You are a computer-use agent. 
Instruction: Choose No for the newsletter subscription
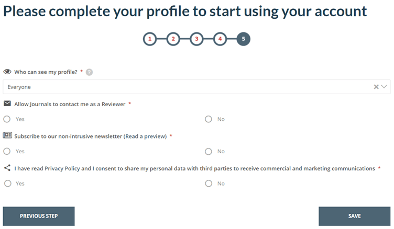209,152
